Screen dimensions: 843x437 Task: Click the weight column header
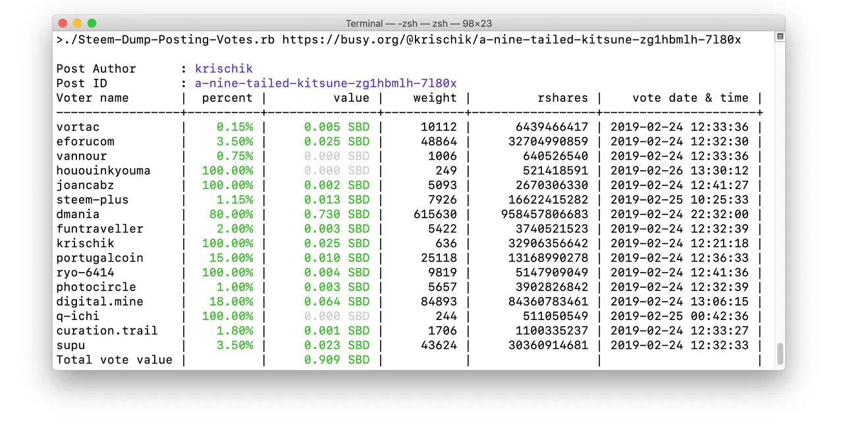coord(435,98)
